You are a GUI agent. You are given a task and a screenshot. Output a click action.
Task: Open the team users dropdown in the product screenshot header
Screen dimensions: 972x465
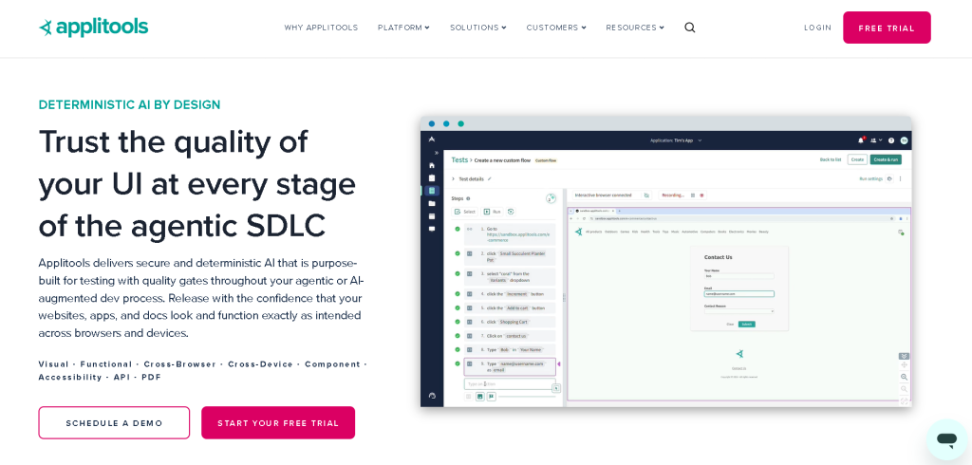[876, 140]
